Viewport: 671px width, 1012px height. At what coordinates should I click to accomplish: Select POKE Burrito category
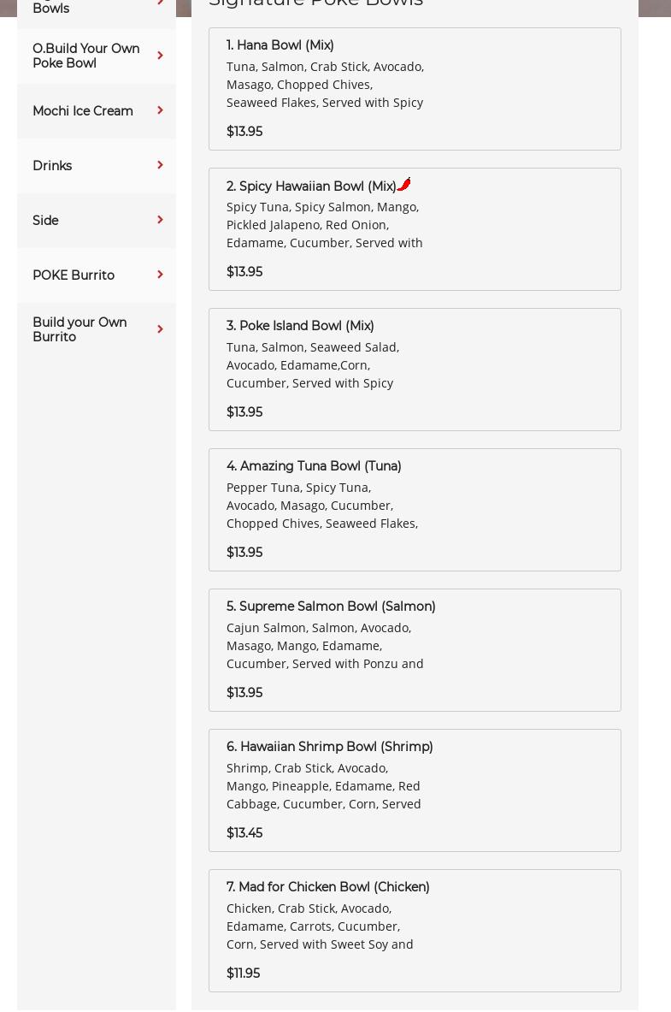point(74,275)
